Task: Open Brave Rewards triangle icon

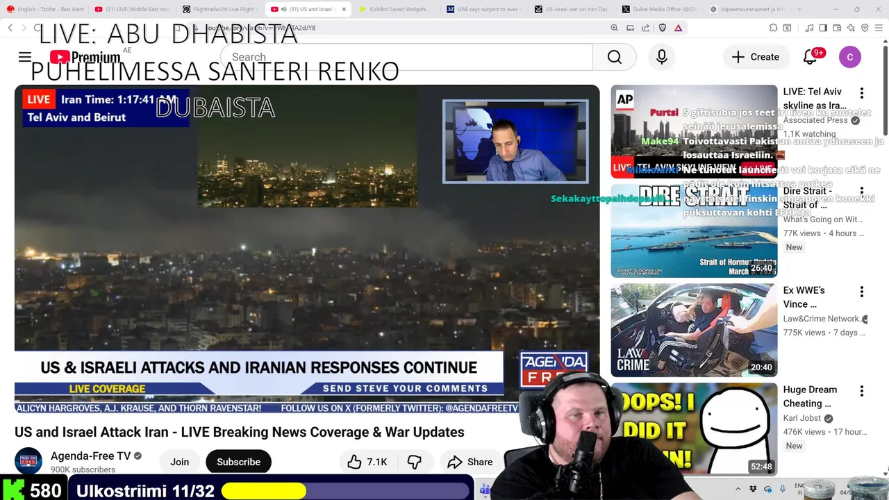Action: tap(678, 28)
